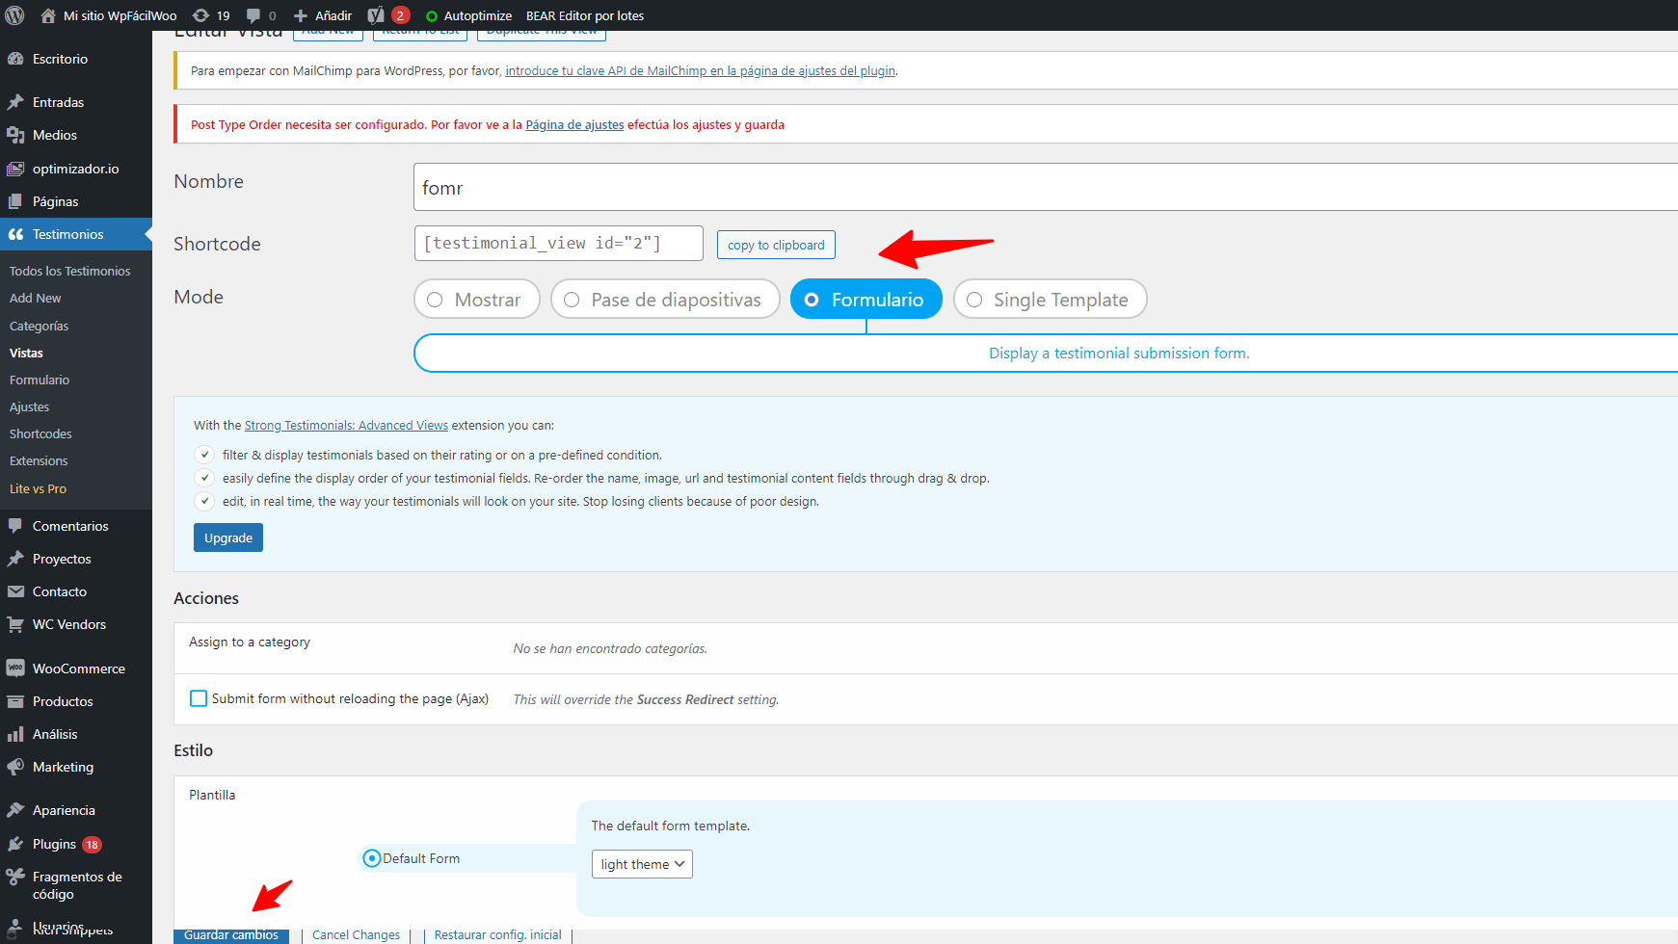
Task: Click the Plugins update badge showing 18
Action: (x=93, y=845)
